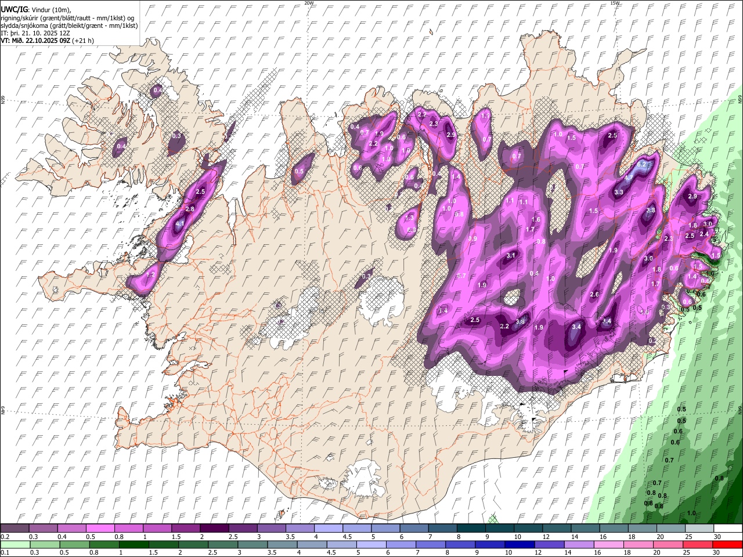Click the 0.1 label in the rain legend
Image resolution: width=743 pixels, height=557 pixels.
pos(4,553)
